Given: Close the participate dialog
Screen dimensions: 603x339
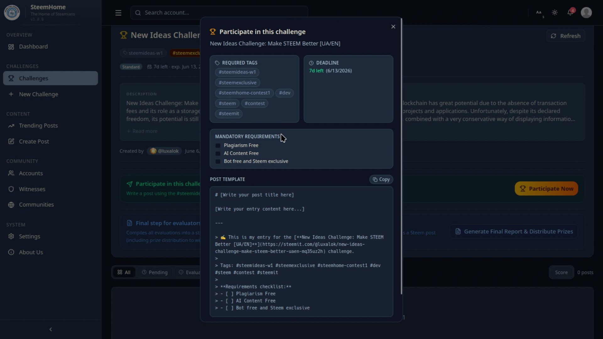Looking at the screenshot, I should [x=393, y=27].
